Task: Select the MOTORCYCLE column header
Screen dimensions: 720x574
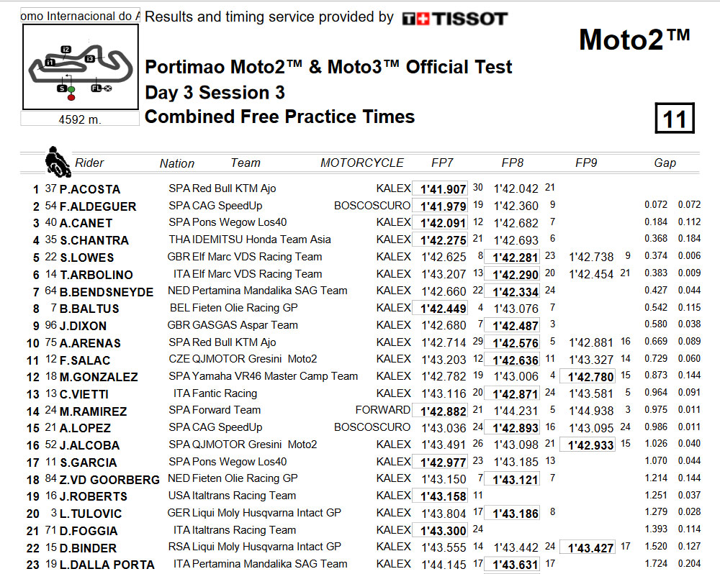Action: tap(362, 163)
